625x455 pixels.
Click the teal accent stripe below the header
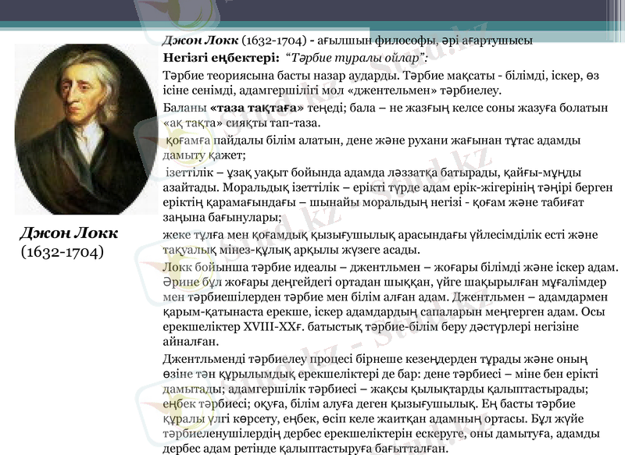coord(312,26)
